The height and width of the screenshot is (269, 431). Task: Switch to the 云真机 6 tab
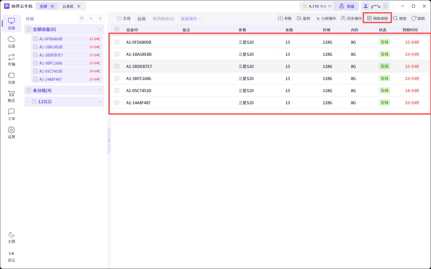72,6
